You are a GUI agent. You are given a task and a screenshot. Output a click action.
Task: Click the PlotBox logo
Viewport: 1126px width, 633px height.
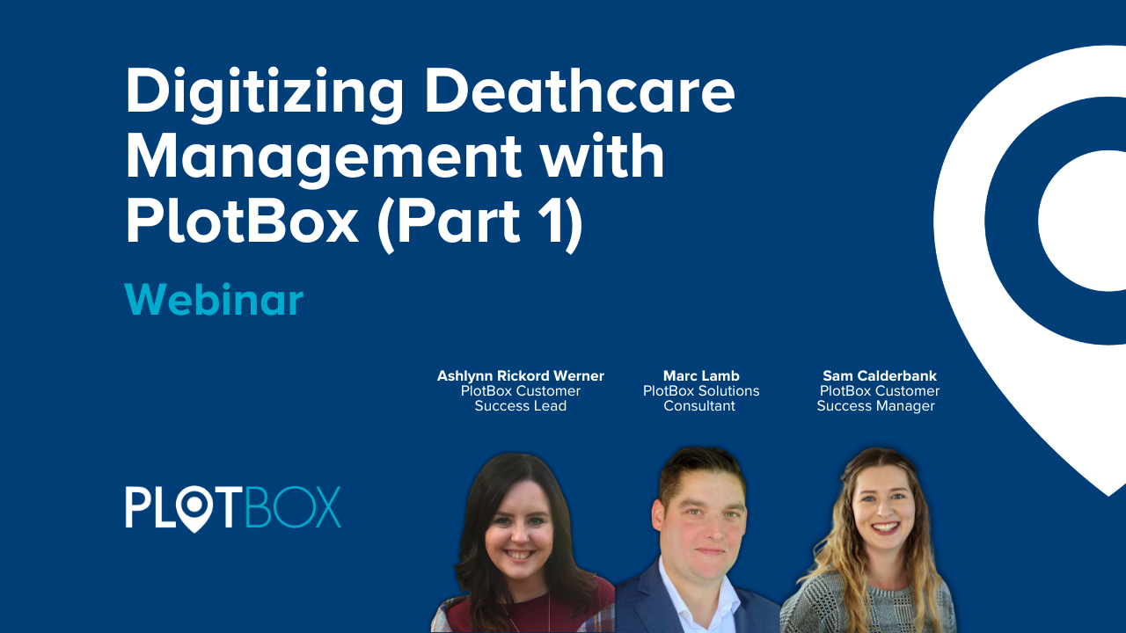232,508
